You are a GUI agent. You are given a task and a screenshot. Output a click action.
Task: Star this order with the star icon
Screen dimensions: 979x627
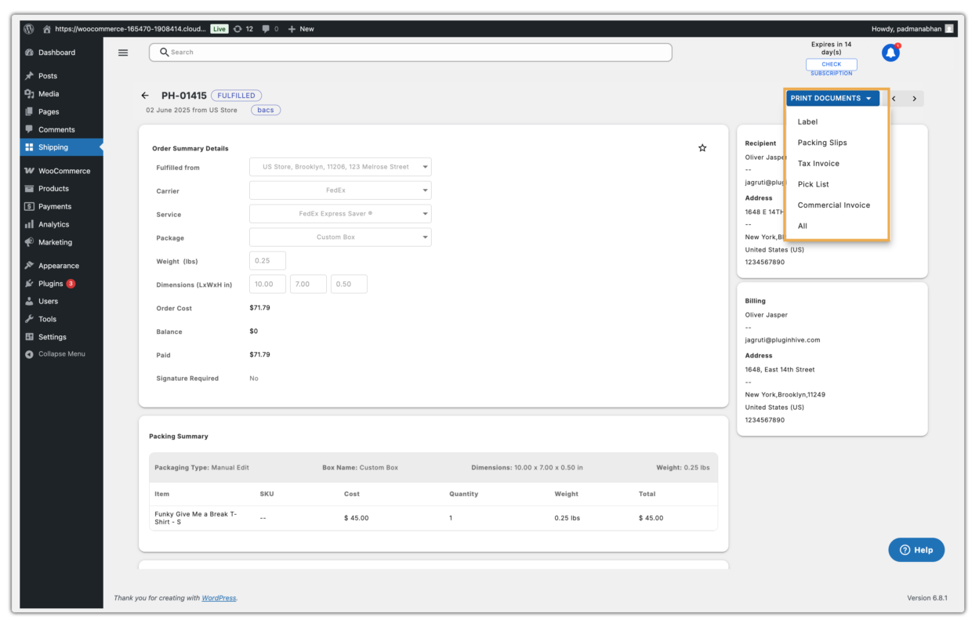(702, 147)
